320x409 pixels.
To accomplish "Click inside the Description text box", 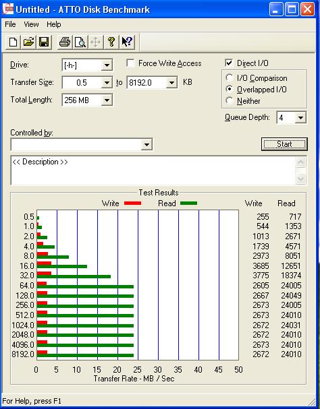I will click(154, 170).
